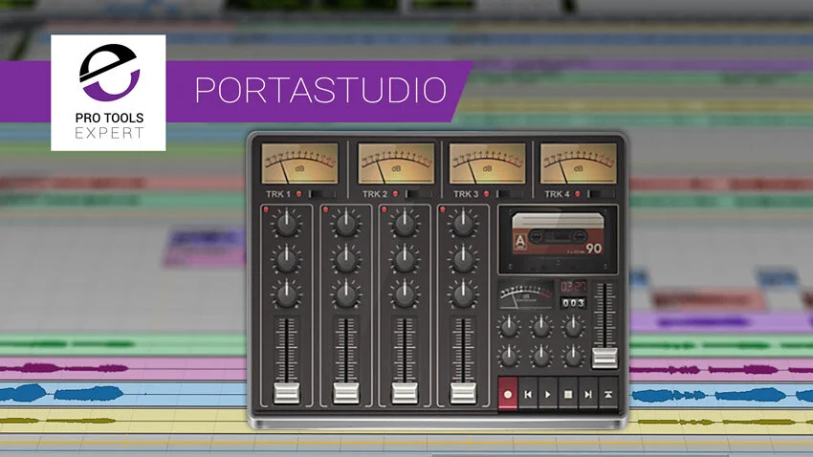Click the red LED beside TRK 3
The height and width of the screenshot is (457, 813).
pyautogui.click(x=486, y=194)
